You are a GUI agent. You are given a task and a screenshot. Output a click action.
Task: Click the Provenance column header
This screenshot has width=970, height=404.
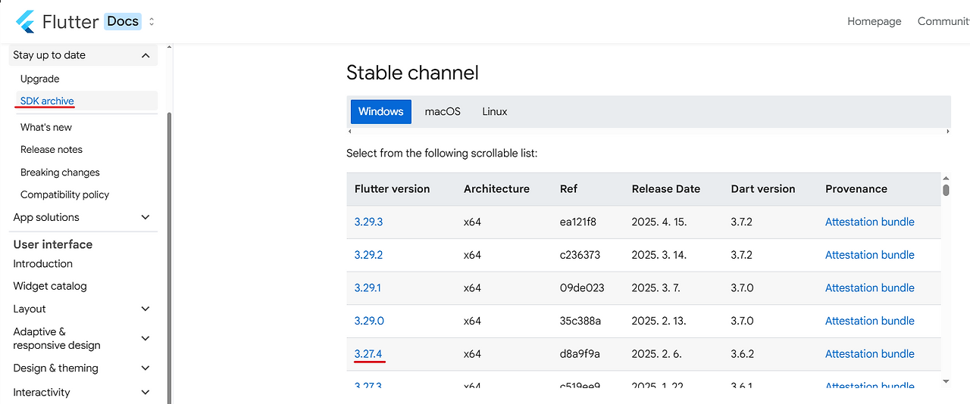pos(856,189)
